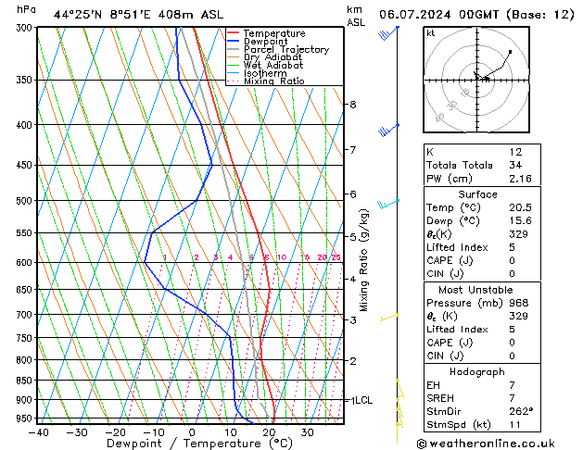Click the surface Dewp value 15.6
This screenshot has width=583, height=450.
[520, 221]
